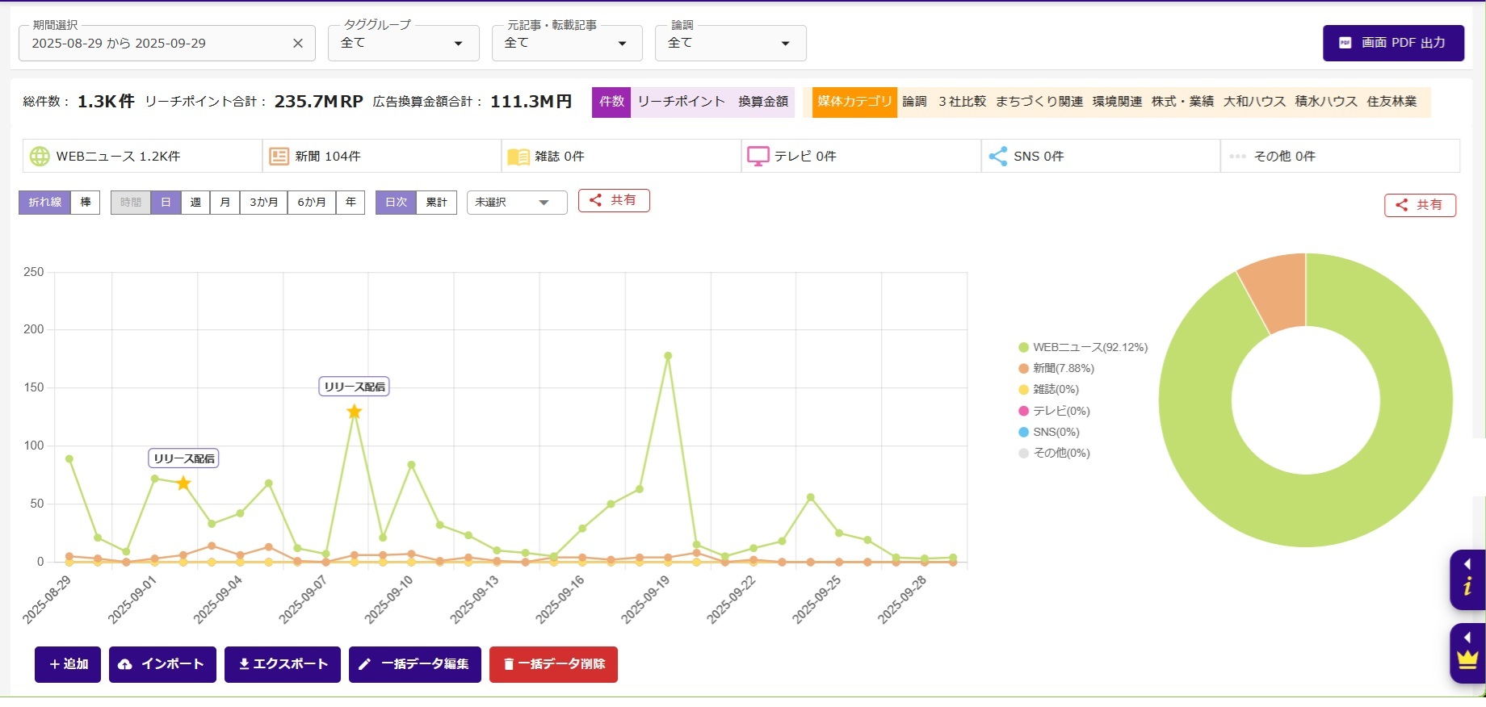1486x707 pixels.
Task: Click the 新聞 newspaper icon
Action: click(x=279, y=156)
